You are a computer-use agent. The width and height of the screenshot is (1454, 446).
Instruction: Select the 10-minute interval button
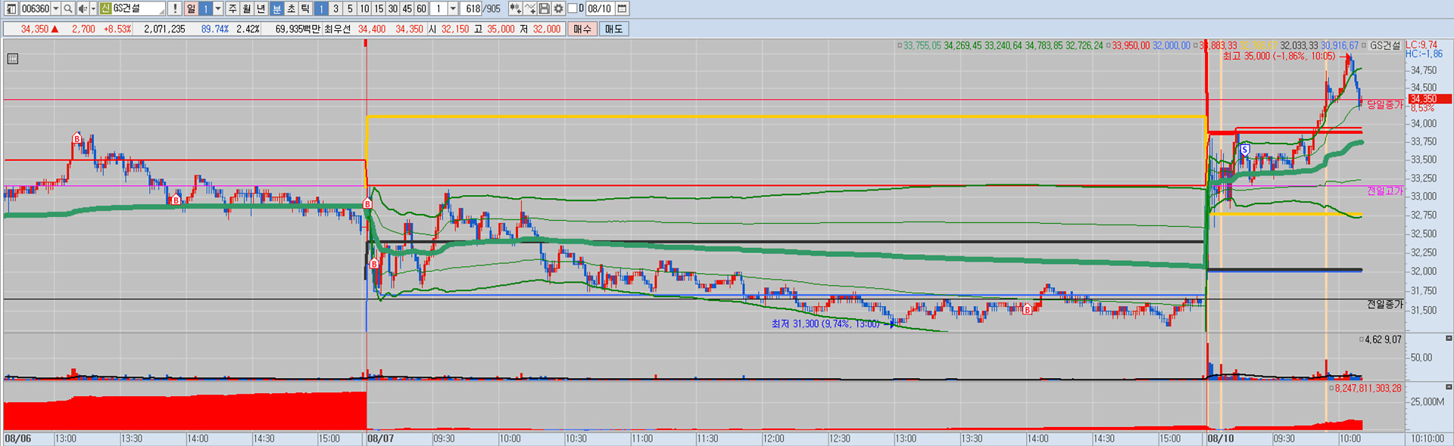coord(364,8)
